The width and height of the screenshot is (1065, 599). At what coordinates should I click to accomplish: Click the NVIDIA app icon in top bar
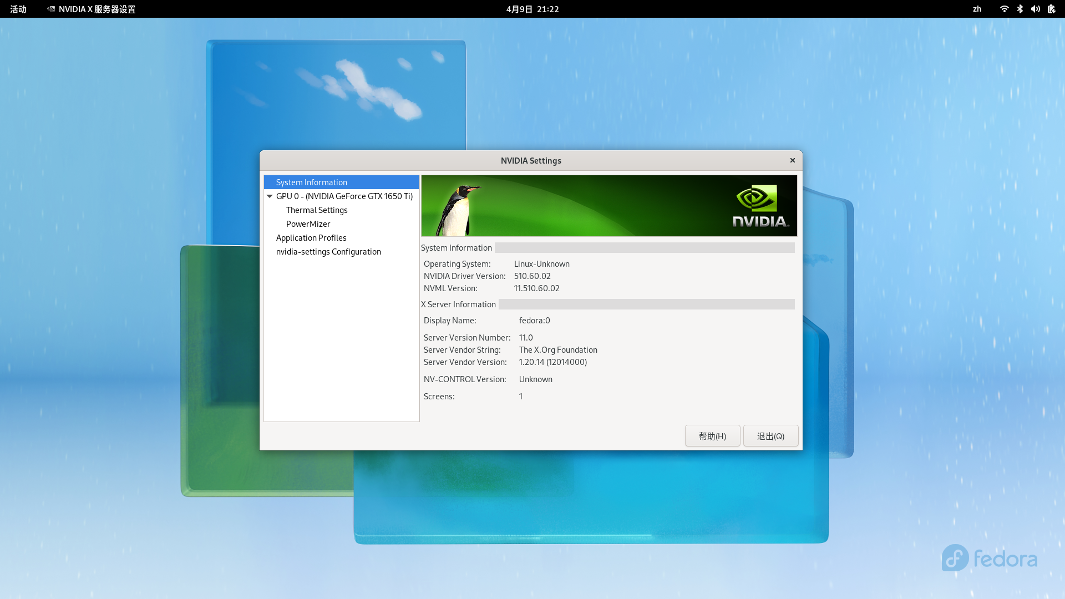coord(51,9)
